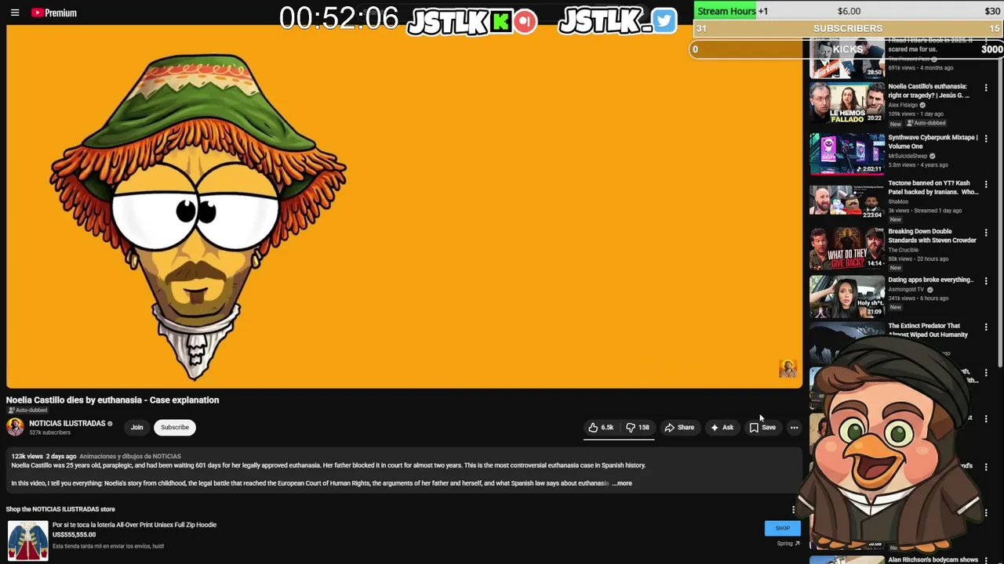
Task: Open ShaMoo channel name
Action: coord(898,201)
